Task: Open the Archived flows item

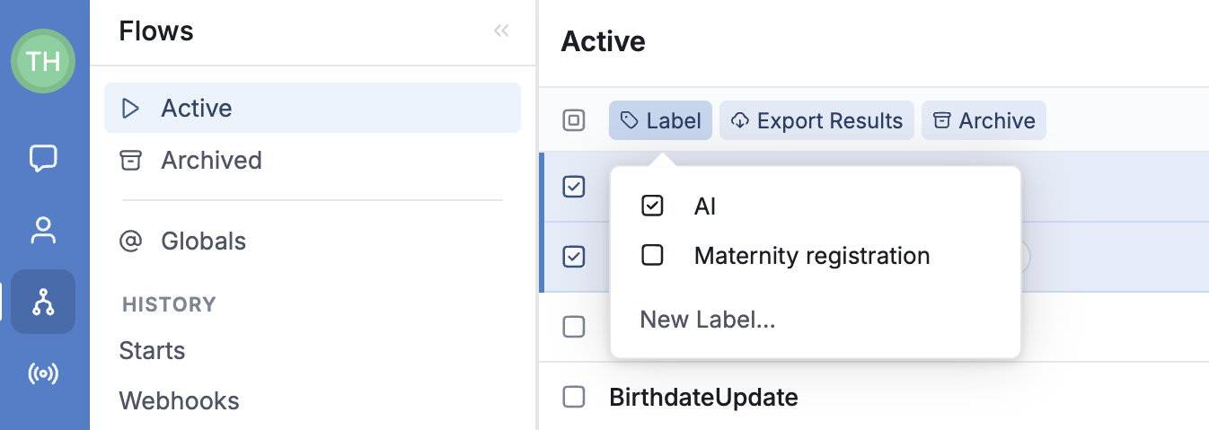Action: pos(313,160)
